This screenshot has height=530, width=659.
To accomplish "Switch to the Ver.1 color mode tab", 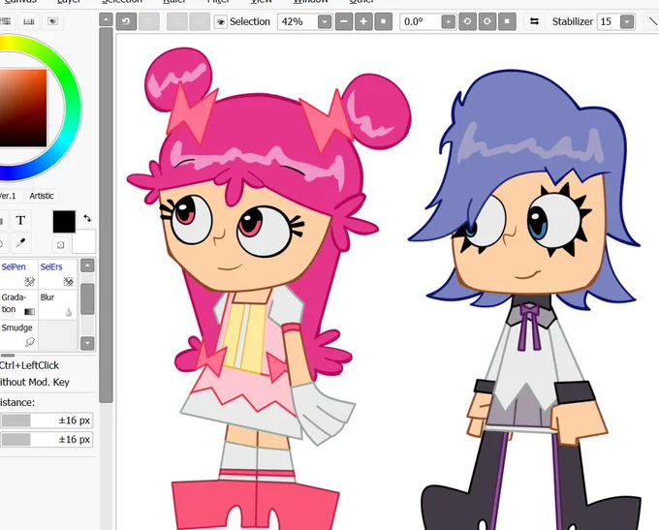I will point(8,196).
